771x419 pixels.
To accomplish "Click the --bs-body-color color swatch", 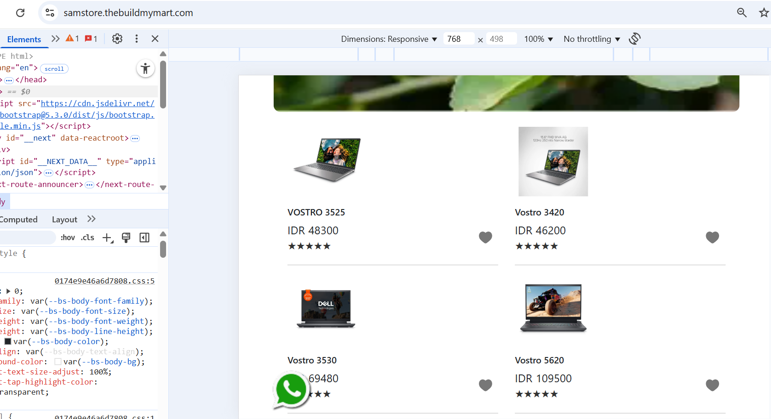I will [x=8, y=341].
